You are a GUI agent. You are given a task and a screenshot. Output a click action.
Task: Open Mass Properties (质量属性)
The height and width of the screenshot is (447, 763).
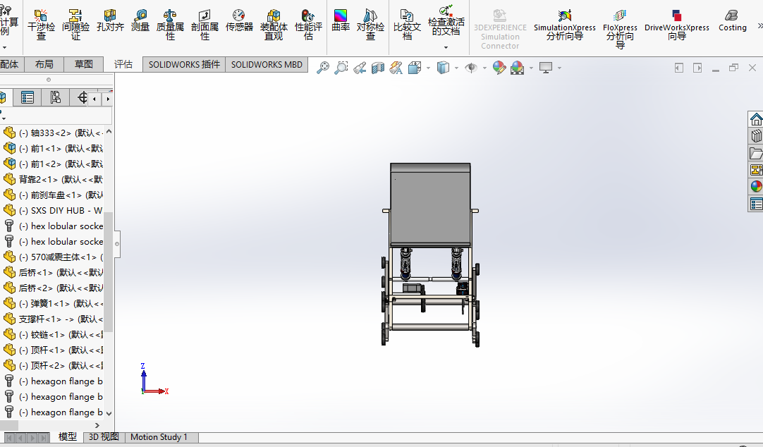[170, 24]
